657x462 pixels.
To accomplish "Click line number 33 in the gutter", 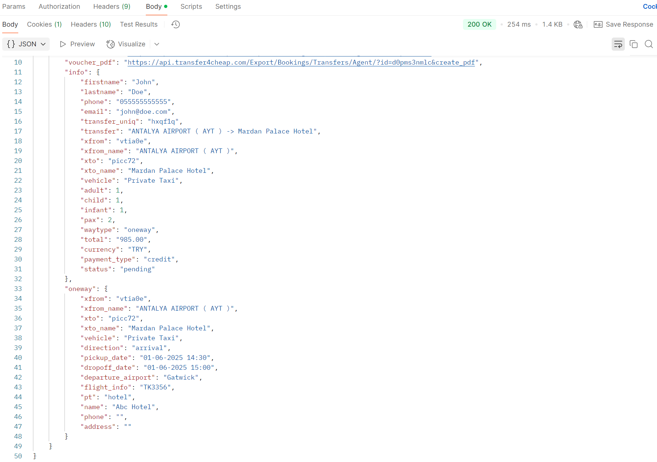I will [x=18, y=289].
